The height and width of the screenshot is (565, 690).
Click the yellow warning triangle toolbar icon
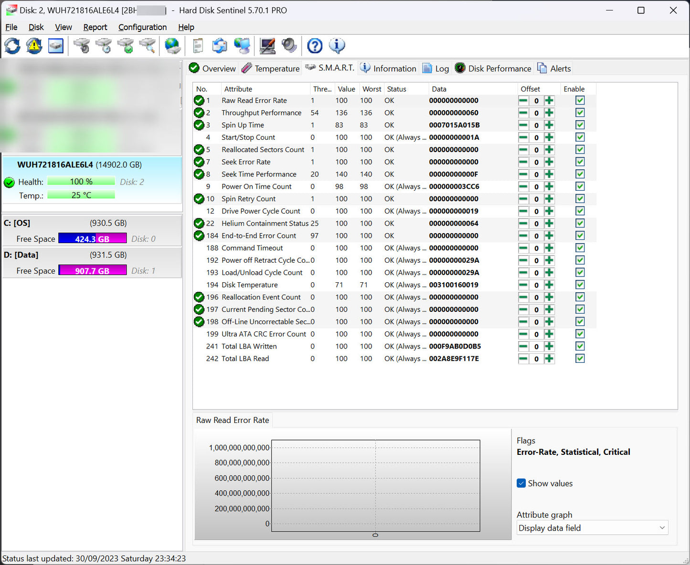(x=34, y=46)
